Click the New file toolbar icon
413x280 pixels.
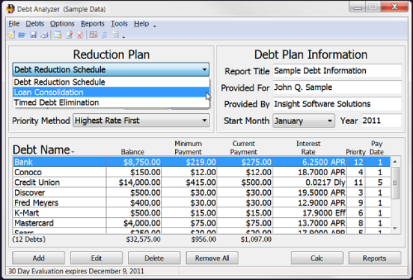click(11, 35)
